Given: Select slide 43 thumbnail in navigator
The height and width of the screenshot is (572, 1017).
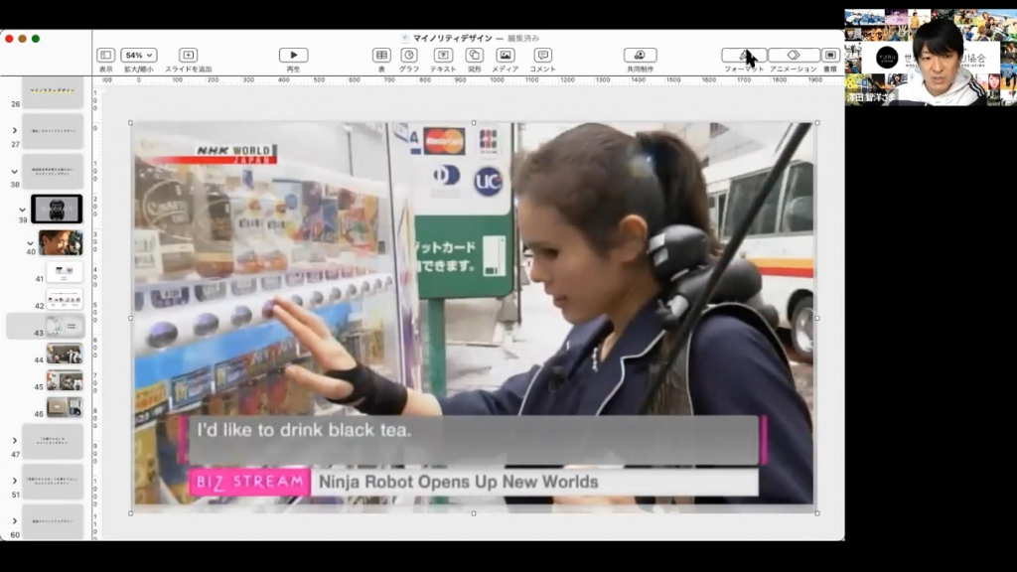Looking at the screenshot, I should tap(65, 326).
